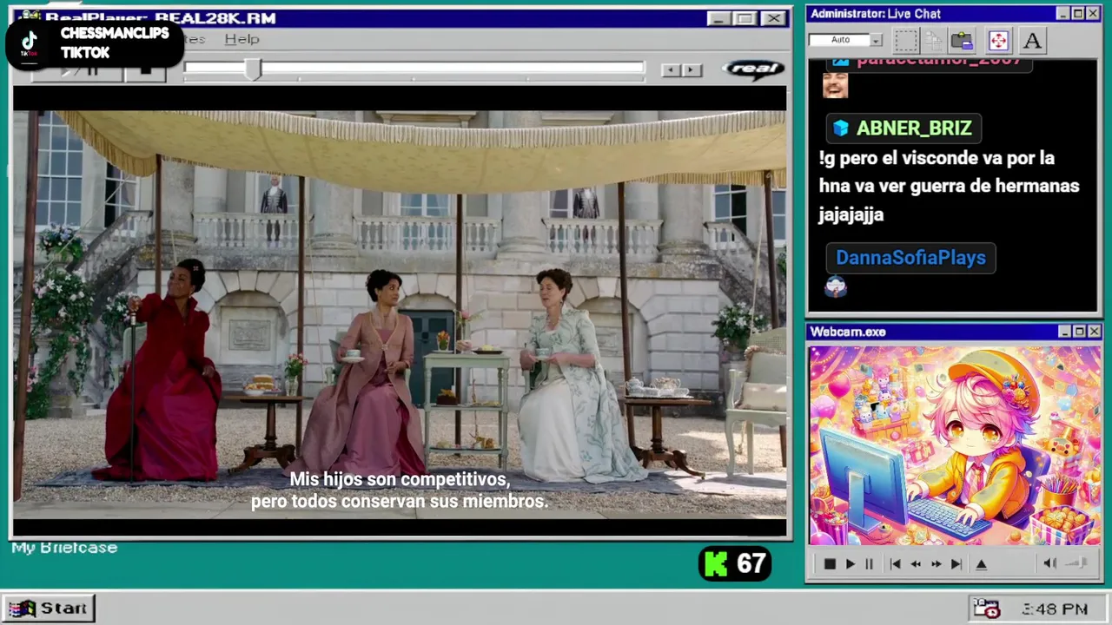
Task: Click the RealPlayer stop button
Action: [145, 72]
